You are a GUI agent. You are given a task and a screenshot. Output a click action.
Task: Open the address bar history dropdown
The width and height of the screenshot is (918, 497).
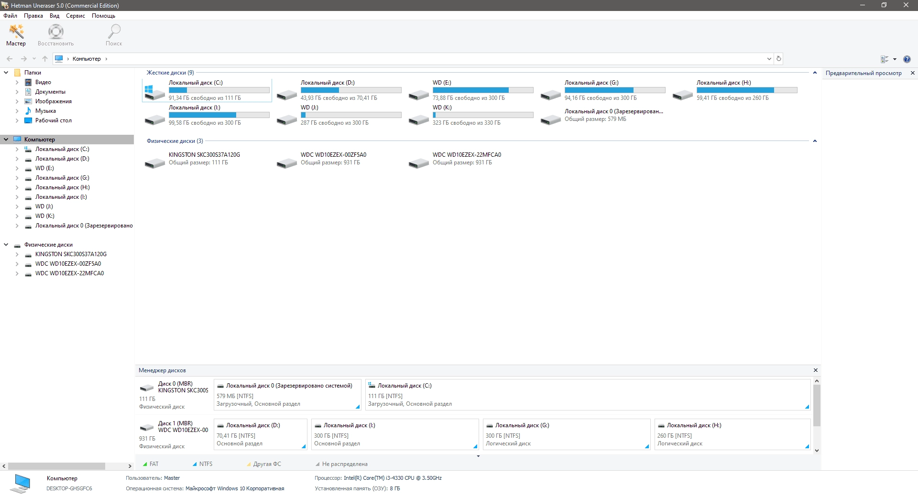[769, 59]
